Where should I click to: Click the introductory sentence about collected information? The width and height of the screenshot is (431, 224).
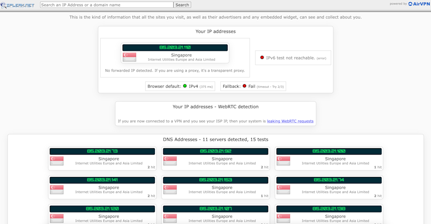tap(215, 17)
